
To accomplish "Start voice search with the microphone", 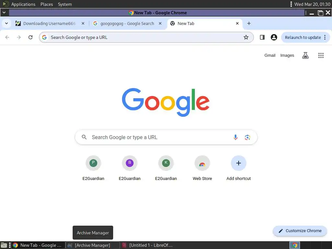I will tap(235, 137).
